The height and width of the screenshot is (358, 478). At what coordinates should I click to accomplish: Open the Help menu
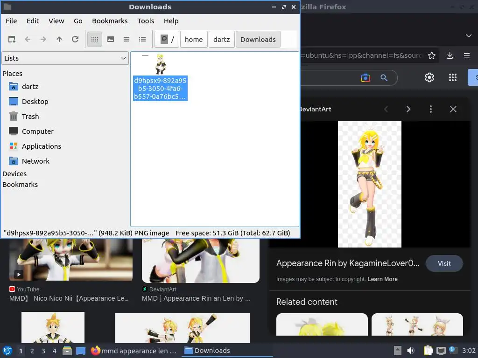[171, 21]
